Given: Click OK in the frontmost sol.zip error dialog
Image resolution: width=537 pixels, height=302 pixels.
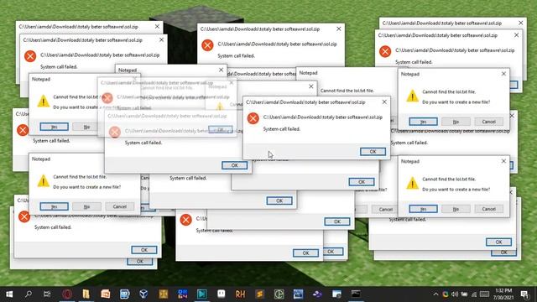Looking at the screenshot, I should click(373, 152).
